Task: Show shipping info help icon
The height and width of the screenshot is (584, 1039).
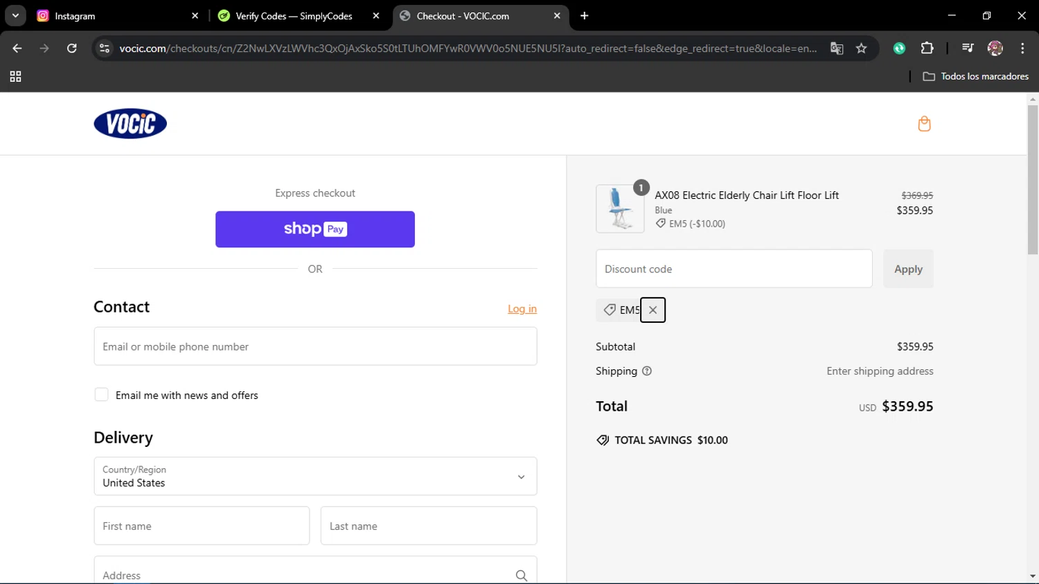Action: point(647,371)
